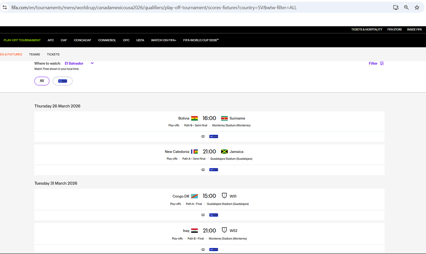This screenshot has height=254, width=426.
Task: Click the Suriname flag icon
Action: click(x=224, y=118)
